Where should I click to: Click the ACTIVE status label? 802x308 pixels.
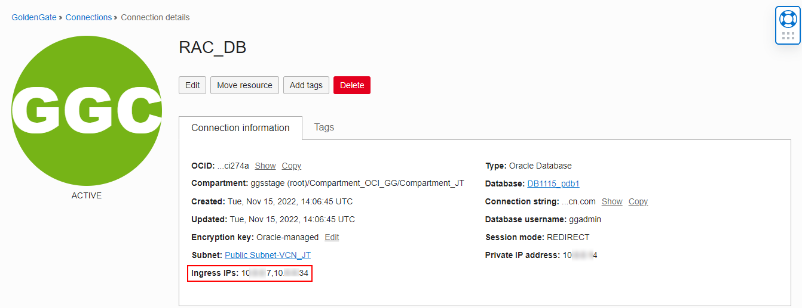(87, 195)
